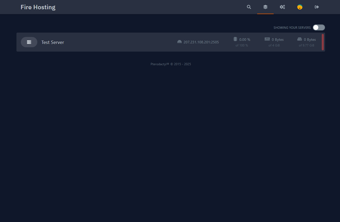
Task: Click the disk drive icon next to 0 Bytes of 9.77 GiB
Action: click(300, 39)
